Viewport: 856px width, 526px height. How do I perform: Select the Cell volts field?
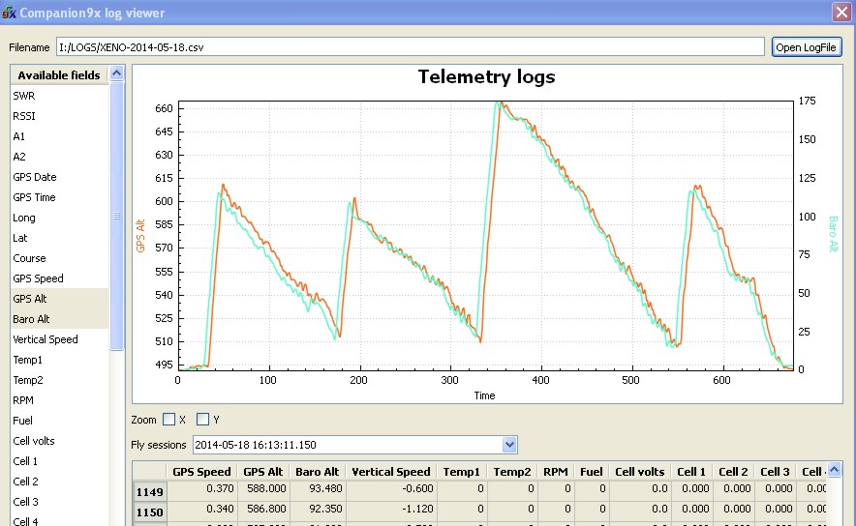click(x=34, y=441)
